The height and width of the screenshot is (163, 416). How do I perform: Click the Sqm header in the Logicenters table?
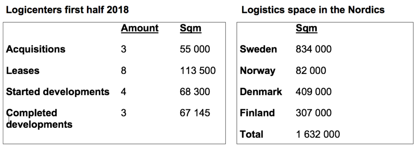coord(190,28)
